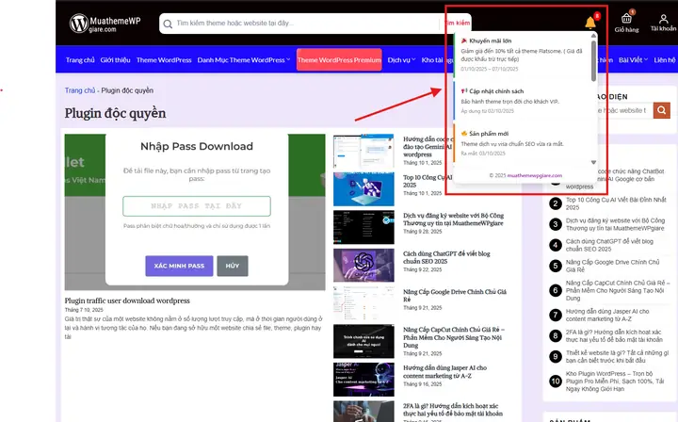Click the Tìm kiếm search submit button
The width and height of the screenshot is (678, 422).
pos(457,23)
